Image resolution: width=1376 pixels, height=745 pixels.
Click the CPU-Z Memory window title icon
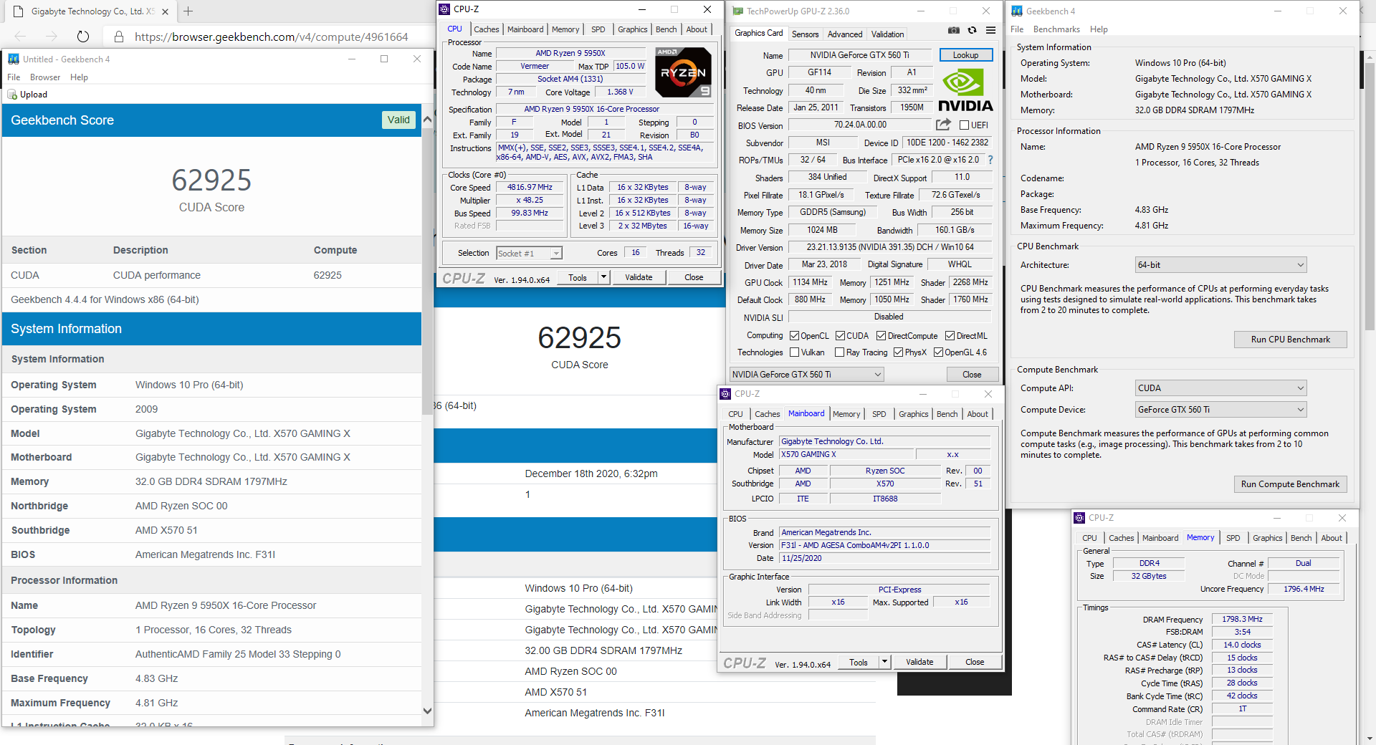1079,518
